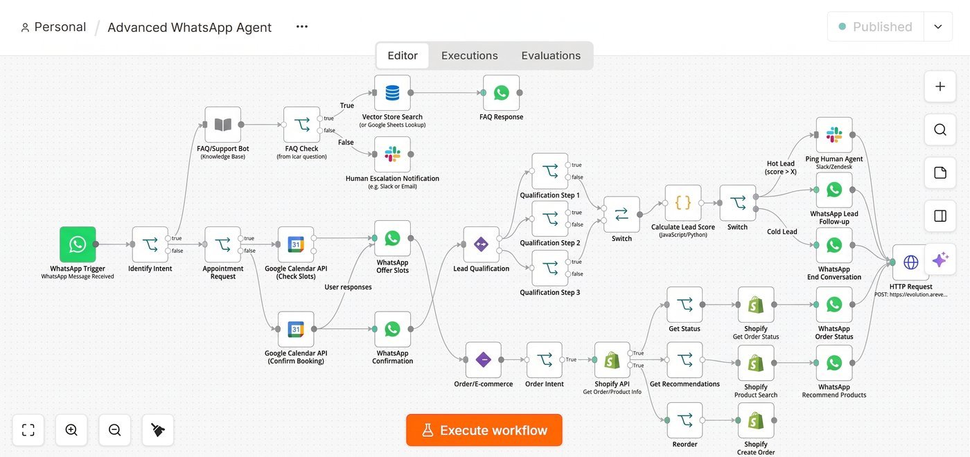
Task: Open the Vector Store Search database node
Action: 392,93
